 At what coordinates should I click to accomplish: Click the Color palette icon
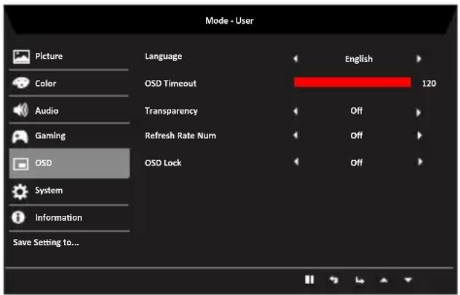click(x=20, y=84)
